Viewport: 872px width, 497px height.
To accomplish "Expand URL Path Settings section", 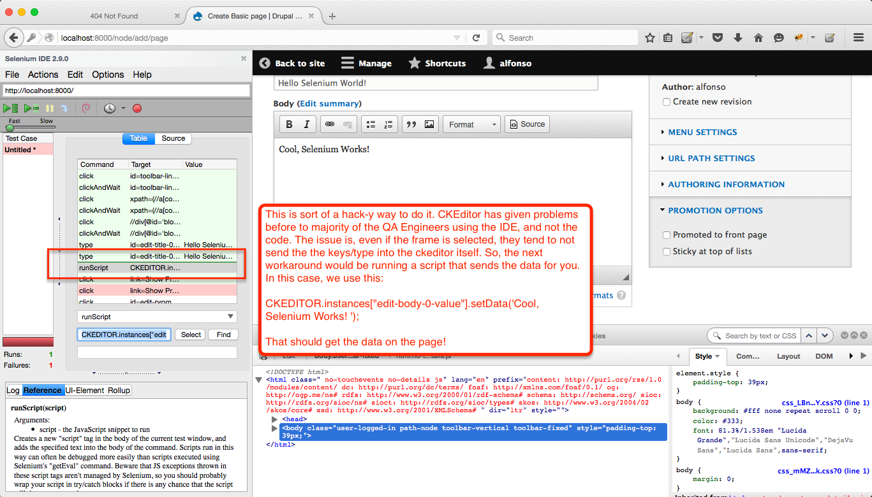I will (x=711, y=159).
